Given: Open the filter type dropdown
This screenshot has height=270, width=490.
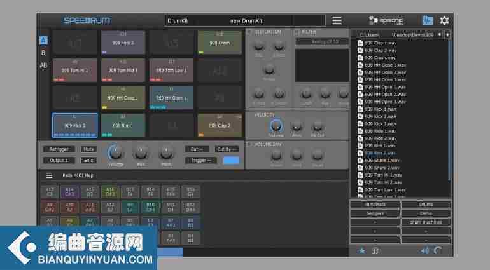Looking at the screenshot, I should tap(322, 41).
